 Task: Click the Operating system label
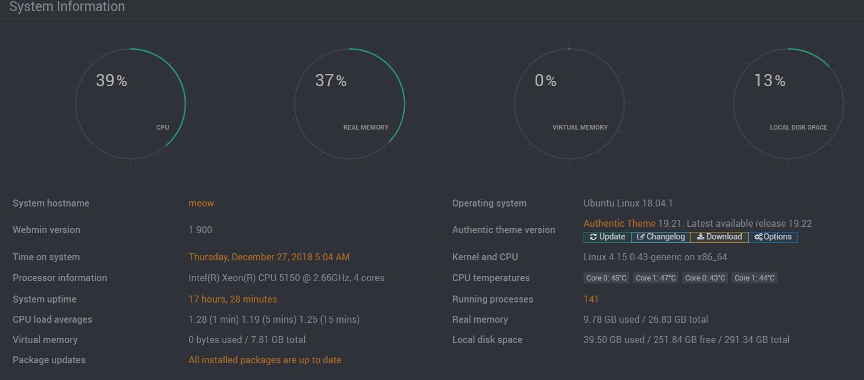489,203
